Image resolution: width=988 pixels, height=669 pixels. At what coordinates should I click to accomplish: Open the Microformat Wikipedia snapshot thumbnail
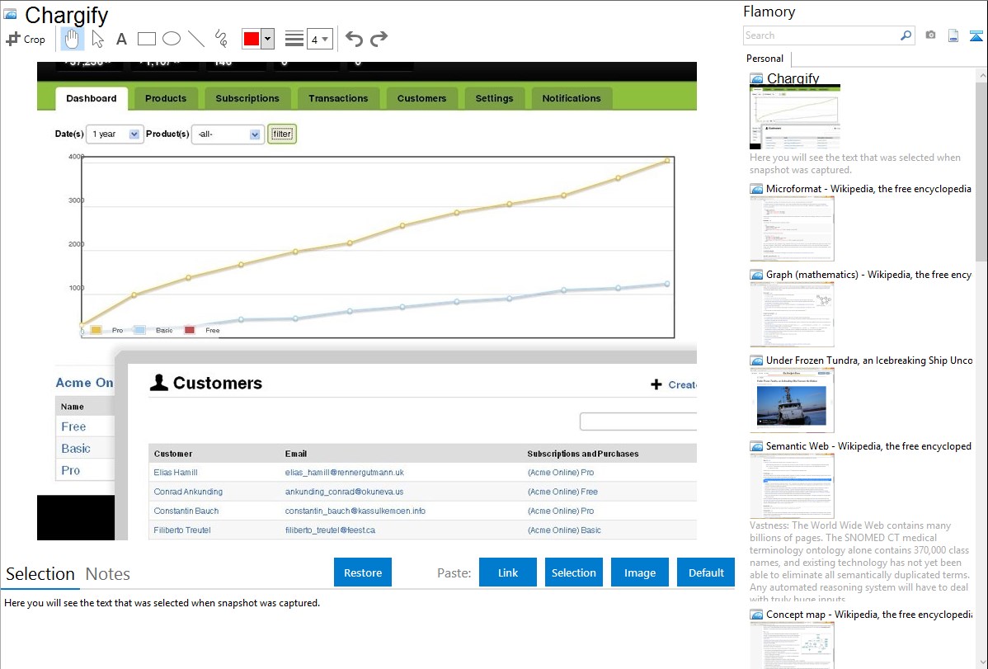tap(792, 228)
